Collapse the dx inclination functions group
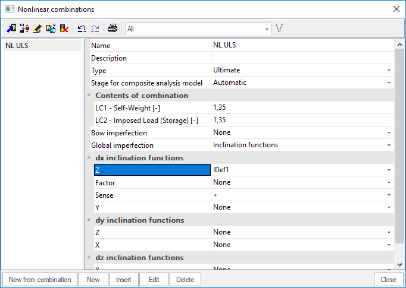 89,158
